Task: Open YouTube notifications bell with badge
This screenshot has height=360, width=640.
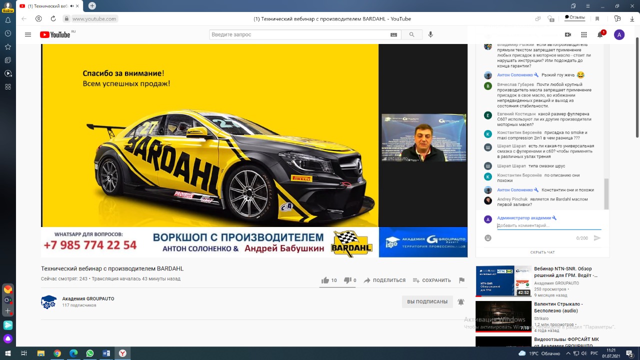Action: [x=600, y=34]
